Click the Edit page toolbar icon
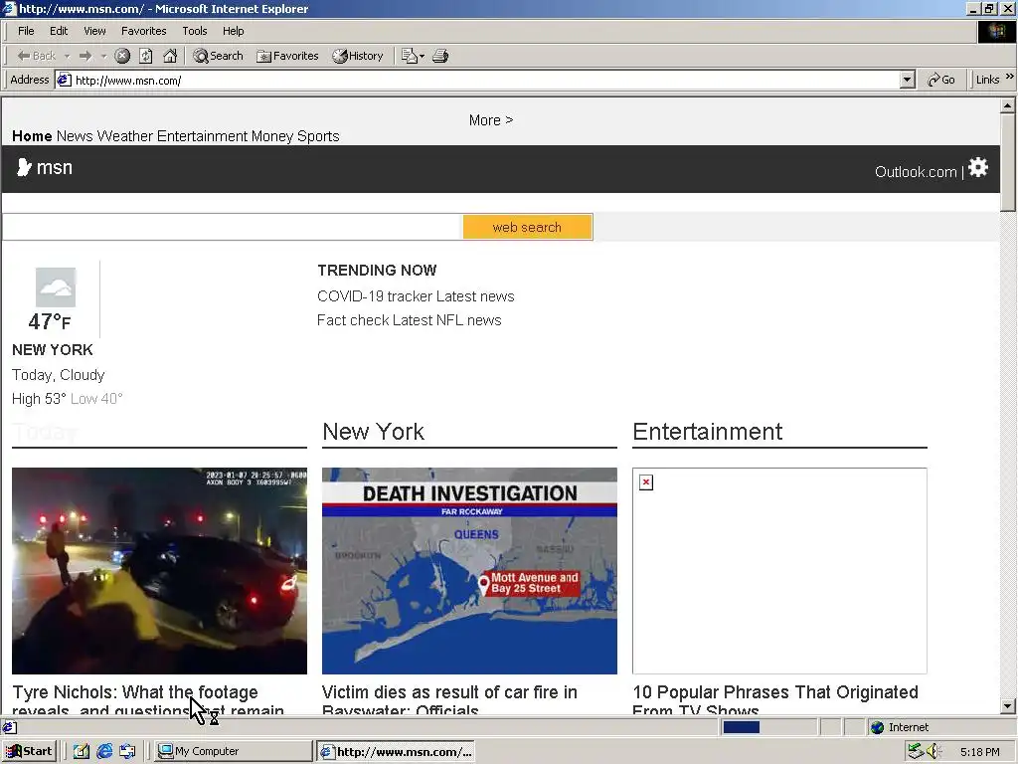 [409, 56]
